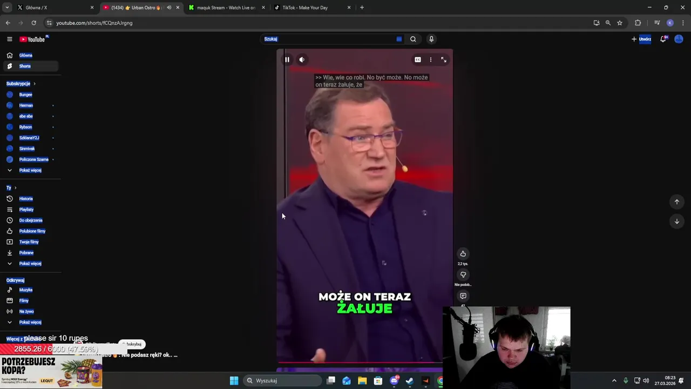The image size is (691, 389).
Task: Click the Utwórz create button
Action: [x=641, y=39]
